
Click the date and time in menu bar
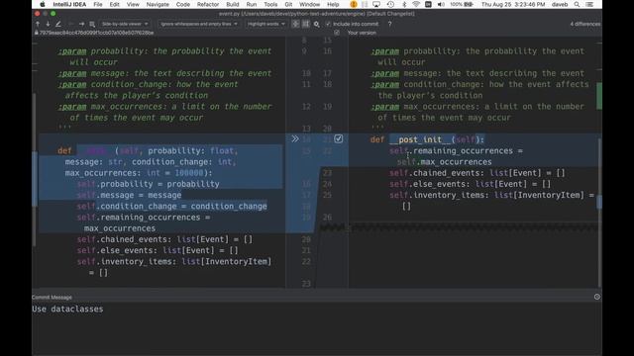[513, 4]
